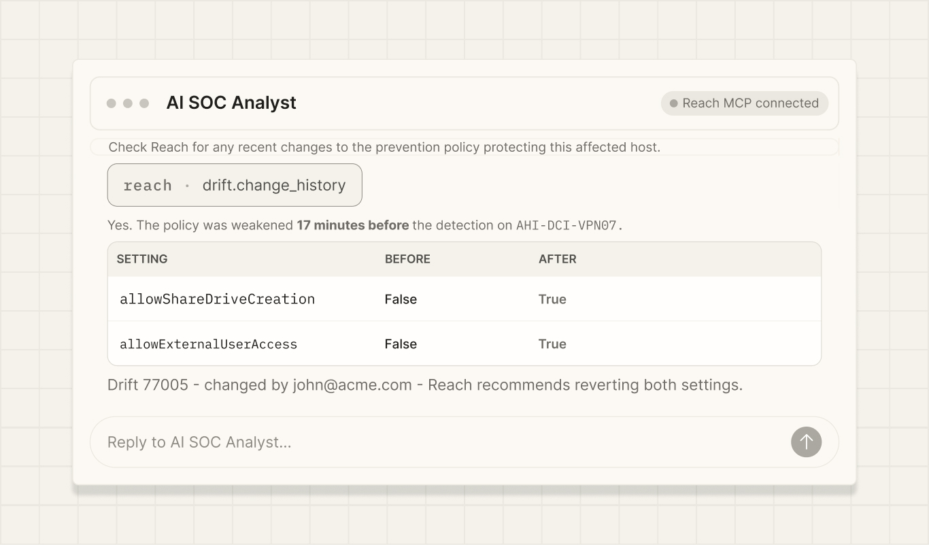Click the first gray window dot
Image resolution: width=929 pixels, height=545 pixels.
[x=112, y=103]
